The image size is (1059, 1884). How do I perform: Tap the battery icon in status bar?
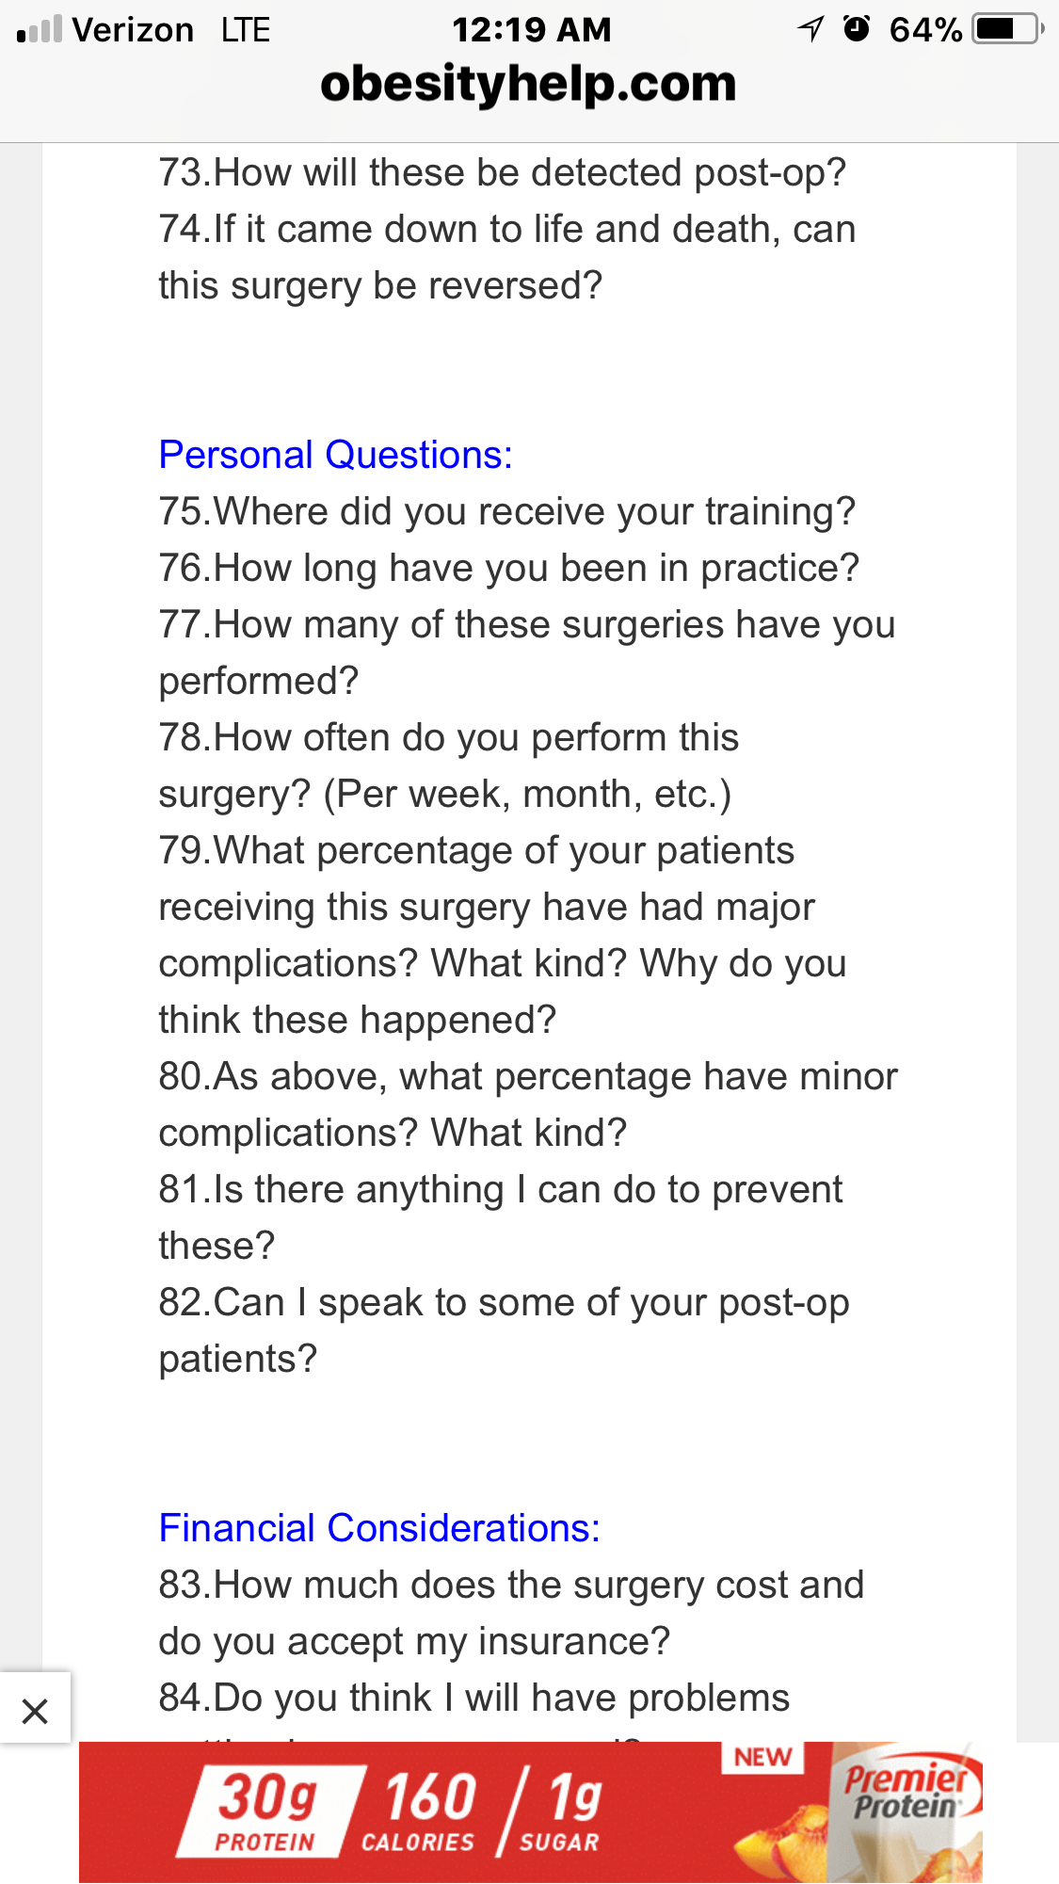(1008, 29)
